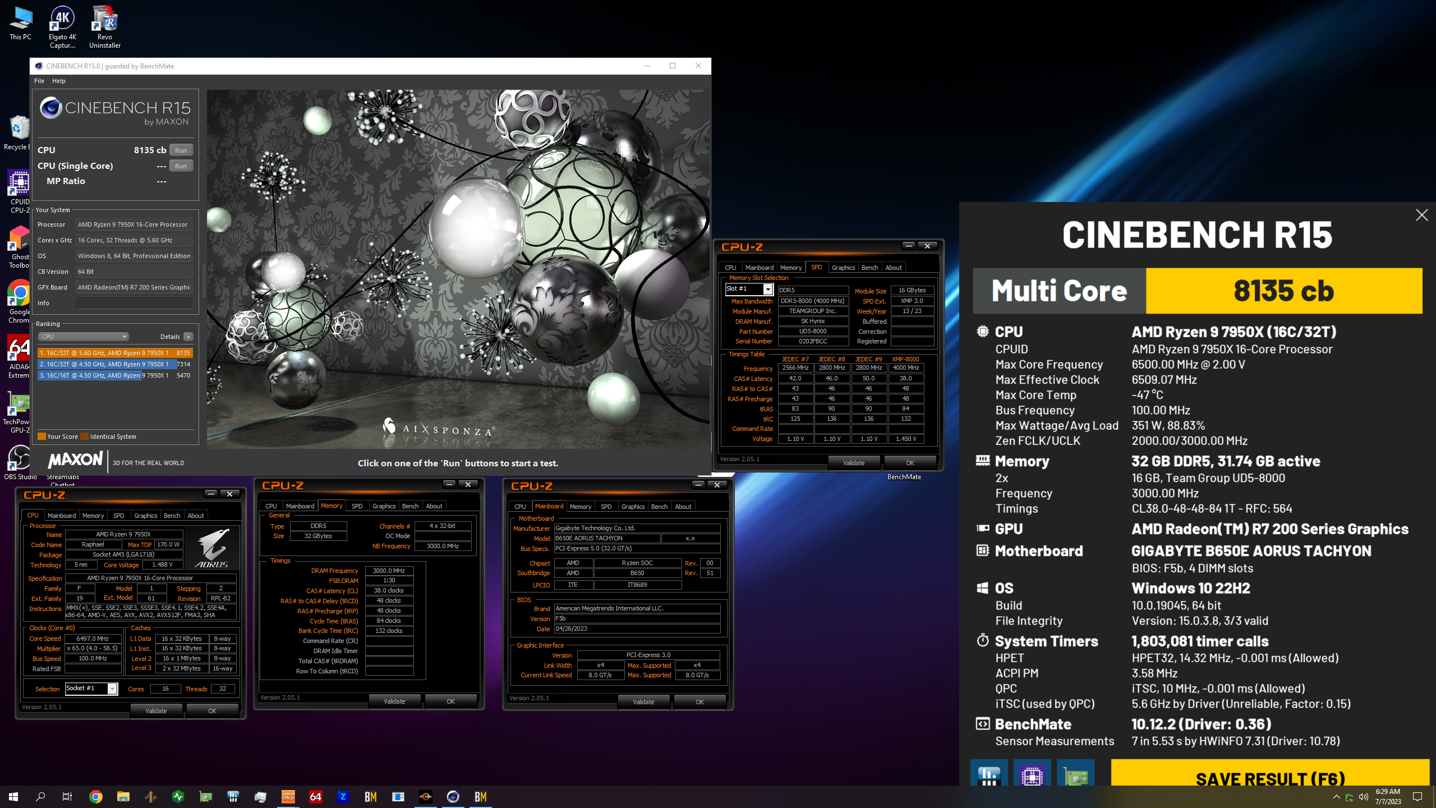The height and width of the screenshot is (808, 1436).
Task: Open Cinebench taskbar icon
Action: pyautogui.click(x=453, y=797)
